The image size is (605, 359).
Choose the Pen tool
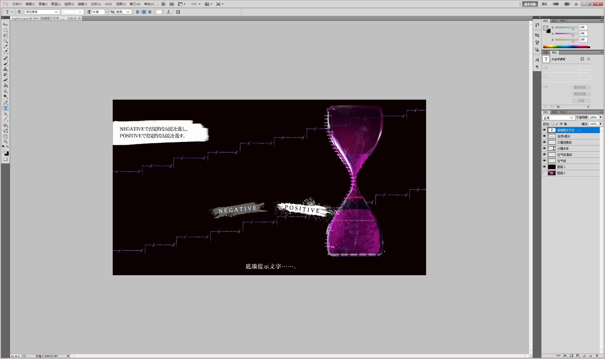6,103
